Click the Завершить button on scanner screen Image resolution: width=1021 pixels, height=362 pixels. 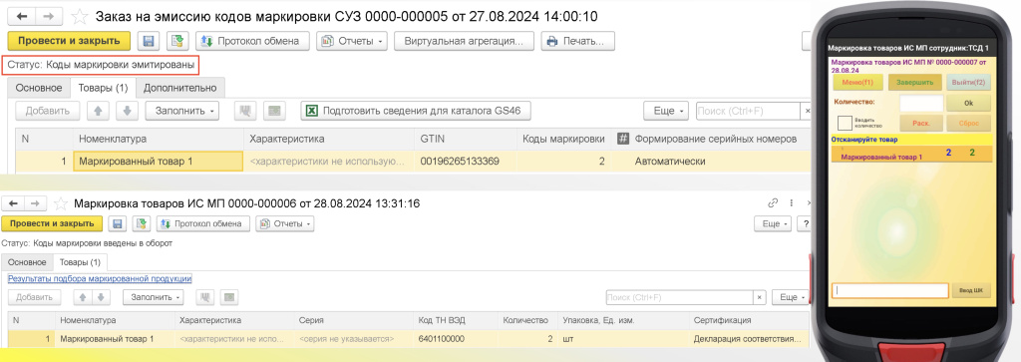(x=915, y=83)
